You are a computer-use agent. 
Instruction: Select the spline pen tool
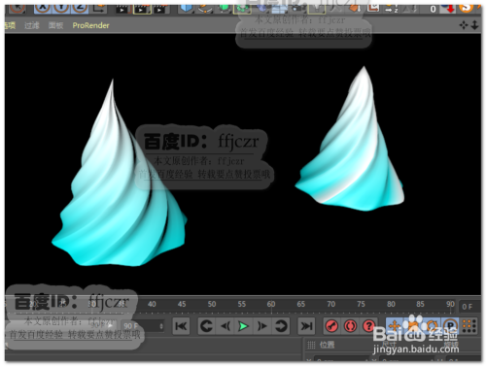click(x=205, y=8)
